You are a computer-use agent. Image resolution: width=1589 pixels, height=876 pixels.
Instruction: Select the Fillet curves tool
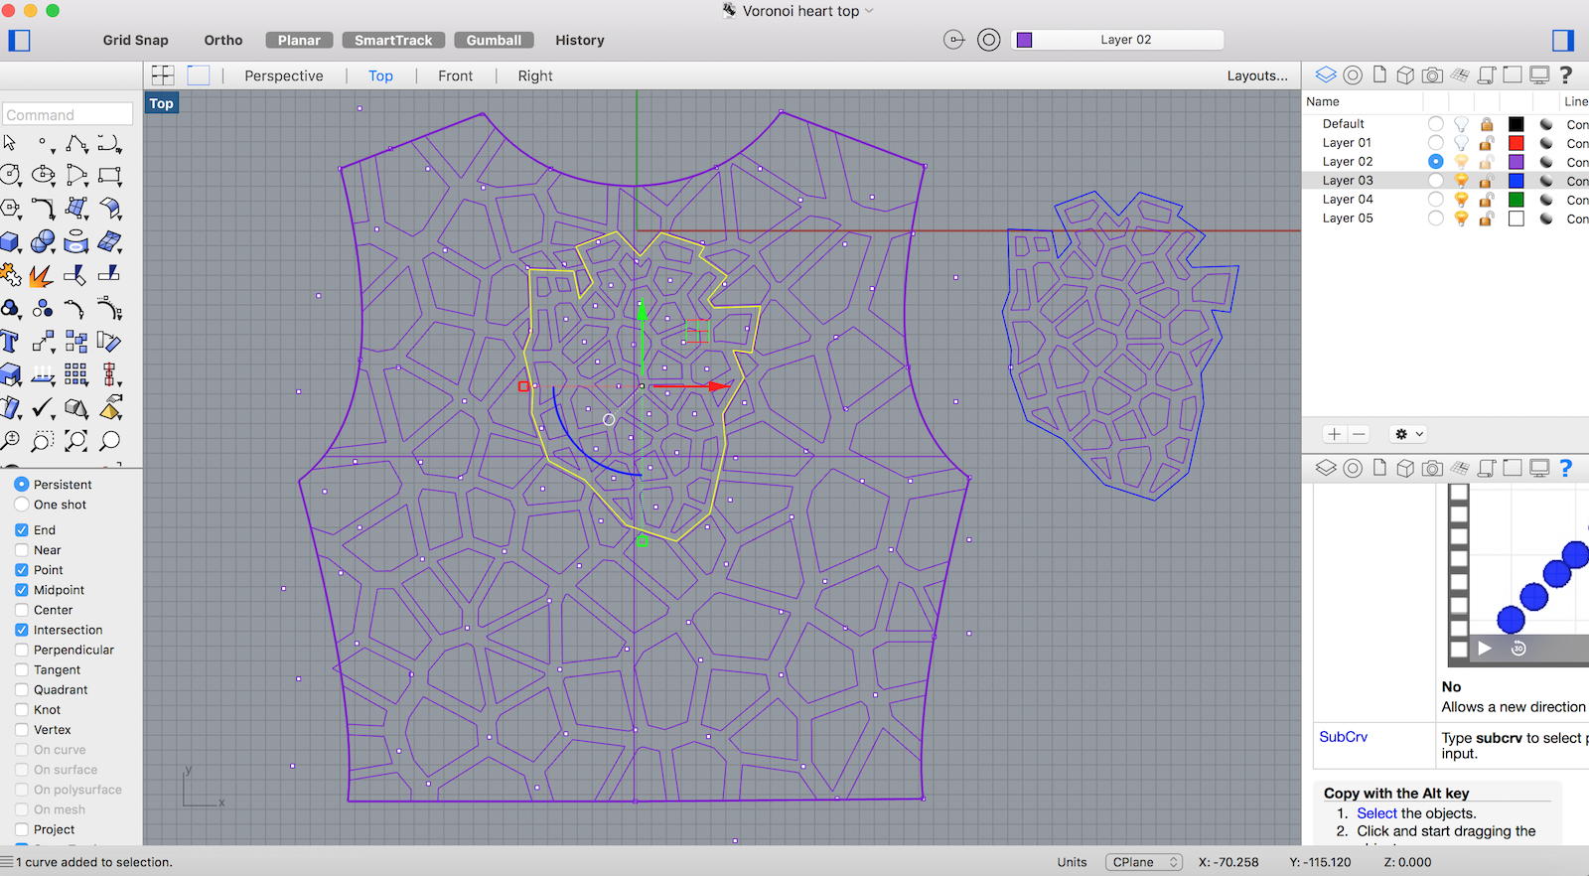point(44,209)
